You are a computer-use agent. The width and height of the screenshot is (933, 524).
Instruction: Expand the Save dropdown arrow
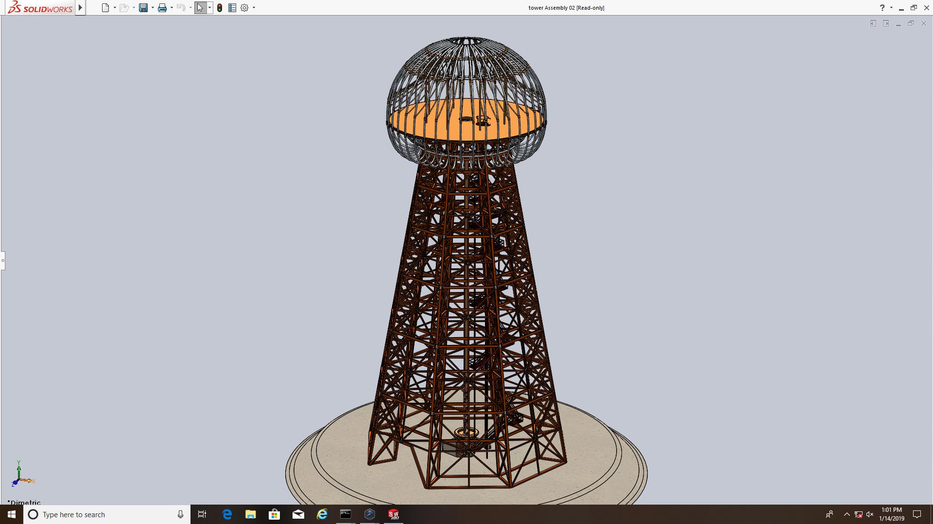tap(153, 8)
